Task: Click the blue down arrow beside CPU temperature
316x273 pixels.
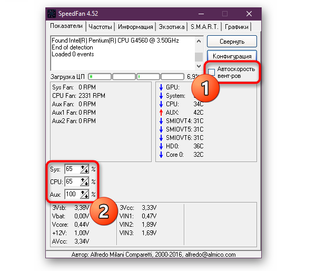Action: [x=161, y=104]
